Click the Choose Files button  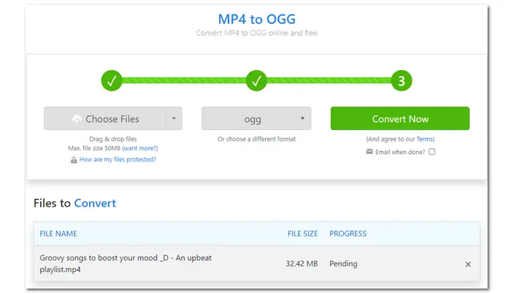pyautogui.click(x=105, y=118)
